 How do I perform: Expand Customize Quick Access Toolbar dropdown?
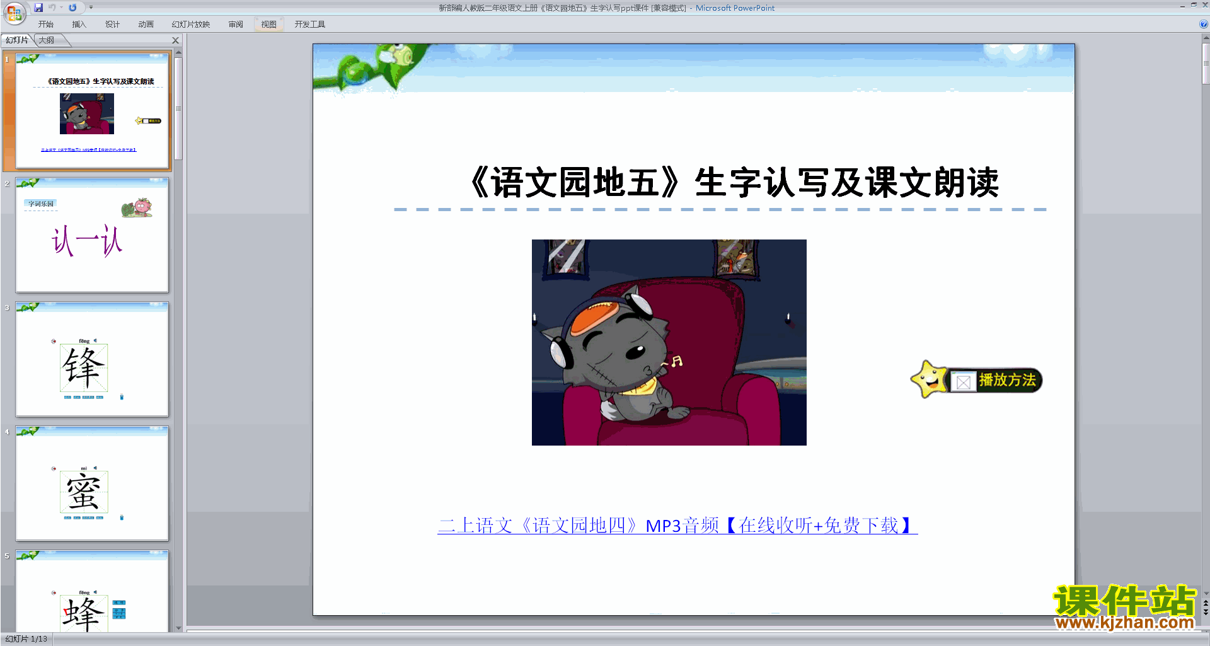point(91,8)
